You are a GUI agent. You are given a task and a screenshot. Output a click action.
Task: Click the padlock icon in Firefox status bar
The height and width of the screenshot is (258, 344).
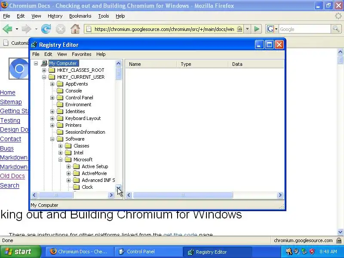click(340, 240)
